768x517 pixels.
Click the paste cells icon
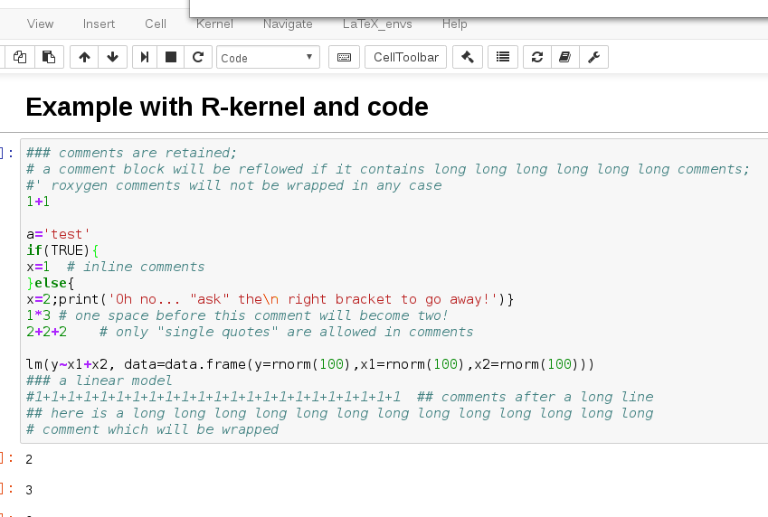click(49, 58)
